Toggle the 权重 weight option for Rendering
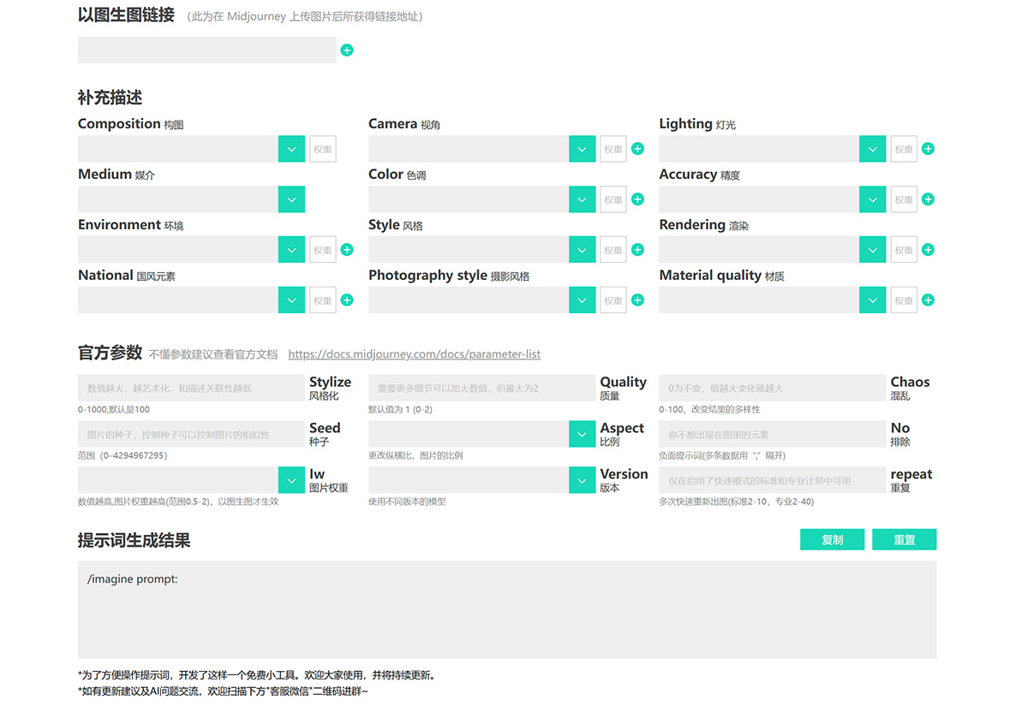 coord(903,249)
